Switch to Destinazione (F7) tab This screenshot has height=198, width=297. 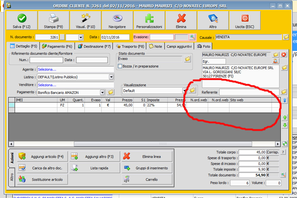94,46
